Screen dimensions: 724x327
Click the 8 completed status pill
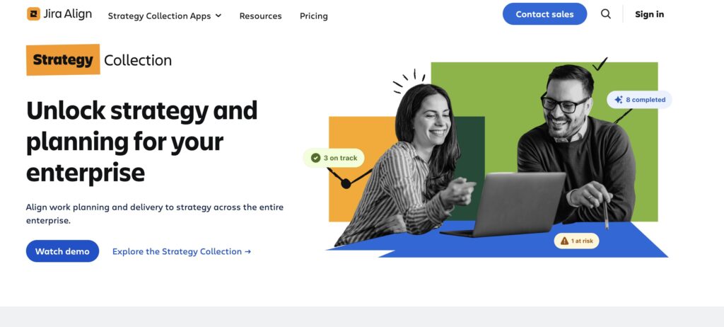639,99
